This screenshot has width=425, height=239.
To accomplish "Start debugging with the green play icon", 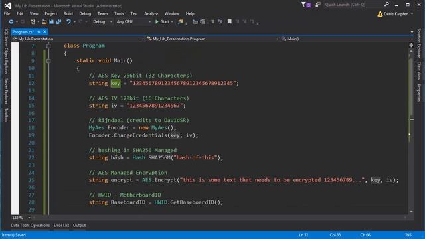I will (x=157, y=21).
